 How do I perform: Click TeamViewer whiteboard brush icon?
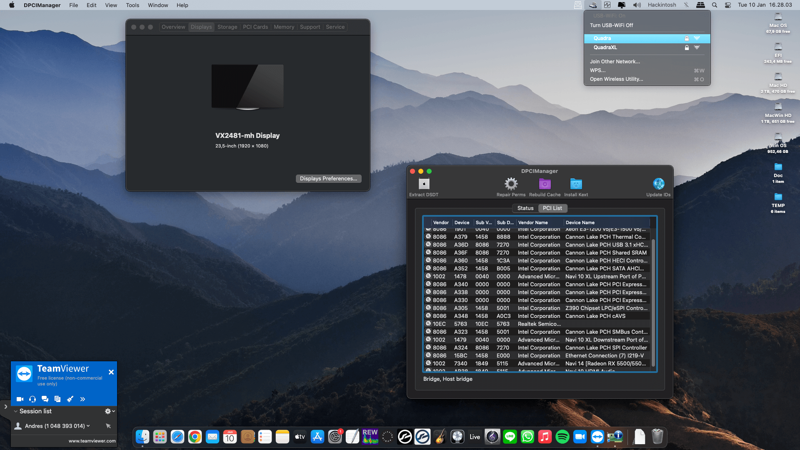point(70,399)
